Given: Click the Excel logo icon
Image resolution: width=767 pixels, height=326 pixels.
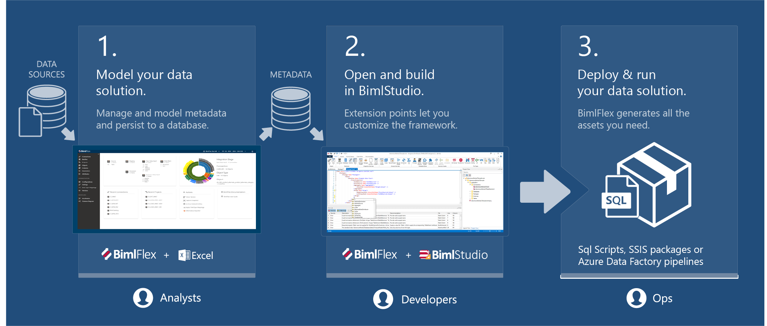Looking at the screenshot, I should click(x=184, y=255).
